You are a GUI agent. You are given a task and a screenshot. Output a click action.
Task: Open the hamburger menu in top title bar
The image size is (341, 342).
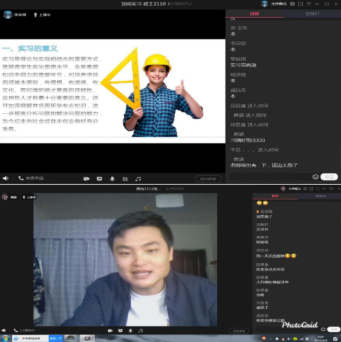[x=309, y=4]
